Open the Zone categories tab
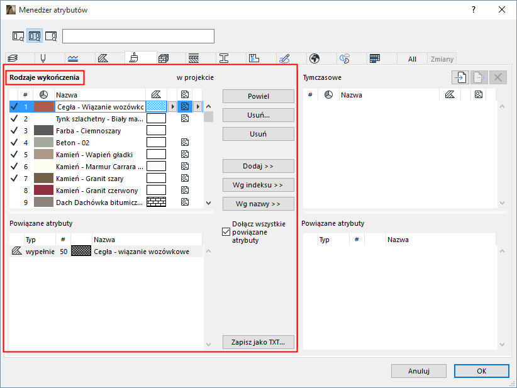Image resolution: width=517 pixels, height=388 pixels. click(254, 58)
